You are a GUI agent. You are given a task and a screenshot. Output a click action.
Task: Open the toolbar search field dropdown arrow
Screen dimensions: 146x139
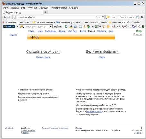tap(51, 26)
